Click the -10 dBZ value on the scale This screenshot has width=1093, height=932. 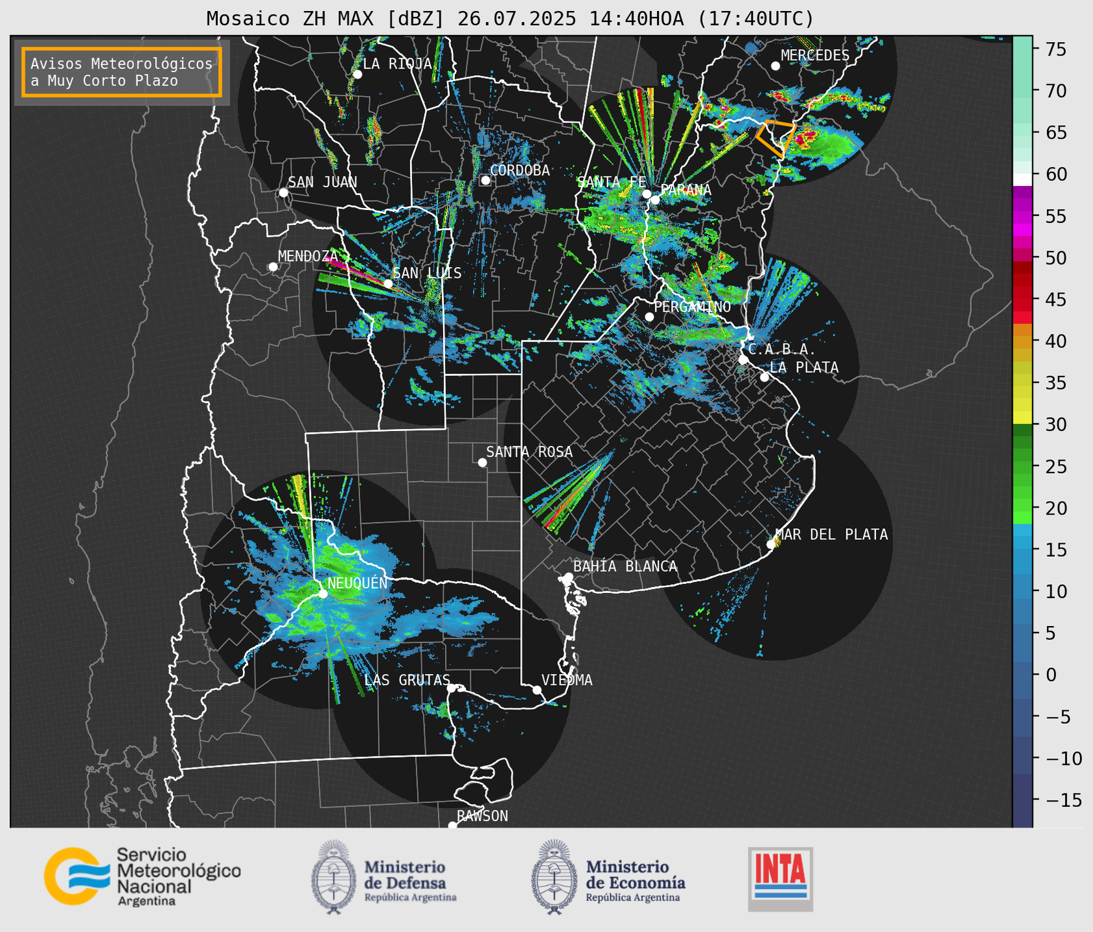(1063, 758)
